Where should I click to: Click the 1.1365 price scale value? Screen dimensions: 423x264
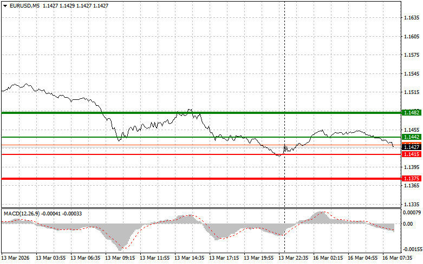(x=412, y=186)
